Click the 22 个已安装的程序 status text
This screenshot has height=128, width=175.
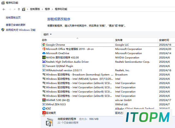[x=68, y=123]
